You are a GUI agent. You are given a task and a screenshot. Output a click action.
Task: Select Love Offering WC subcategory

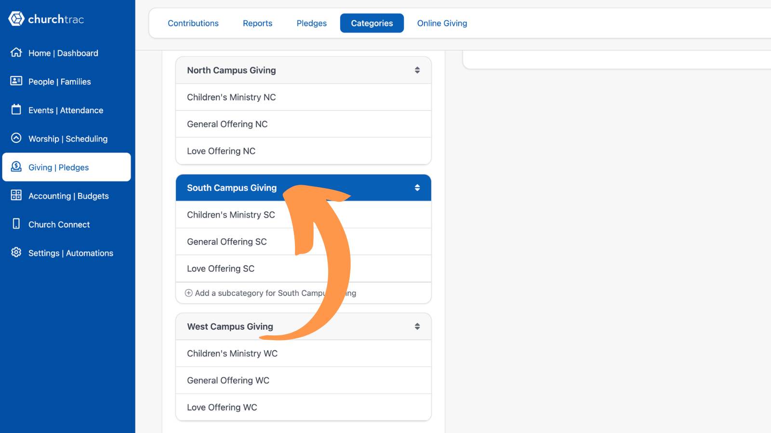click(304, 408)
